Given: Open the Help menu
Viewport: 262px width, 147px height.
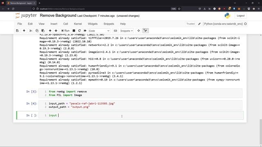Looking at the screenshot, I should pos(123,24).
